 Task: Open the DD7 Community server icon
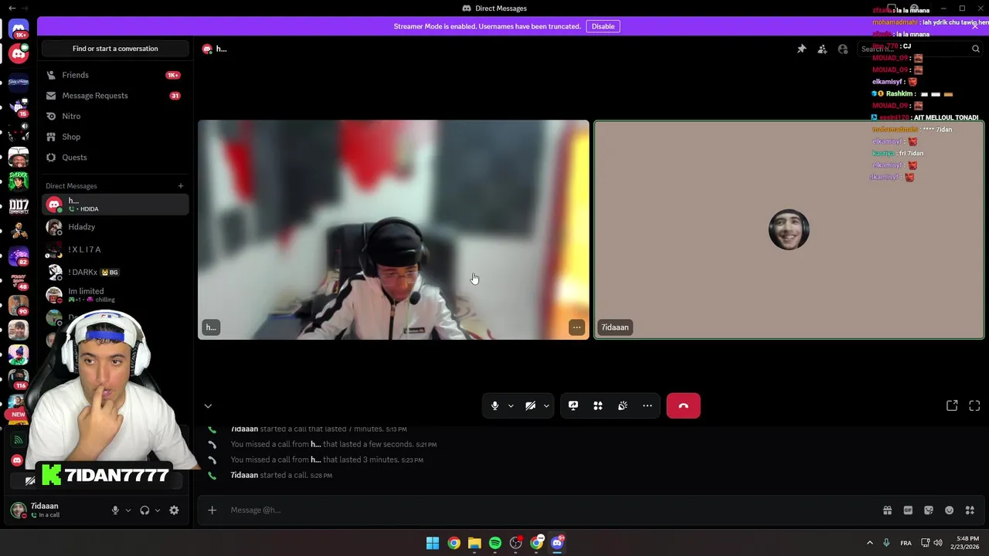click(x=19, y=207)
